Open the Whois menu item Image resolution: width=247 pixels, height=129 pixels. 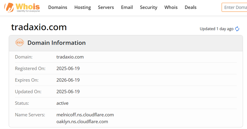tap(171, 7)
